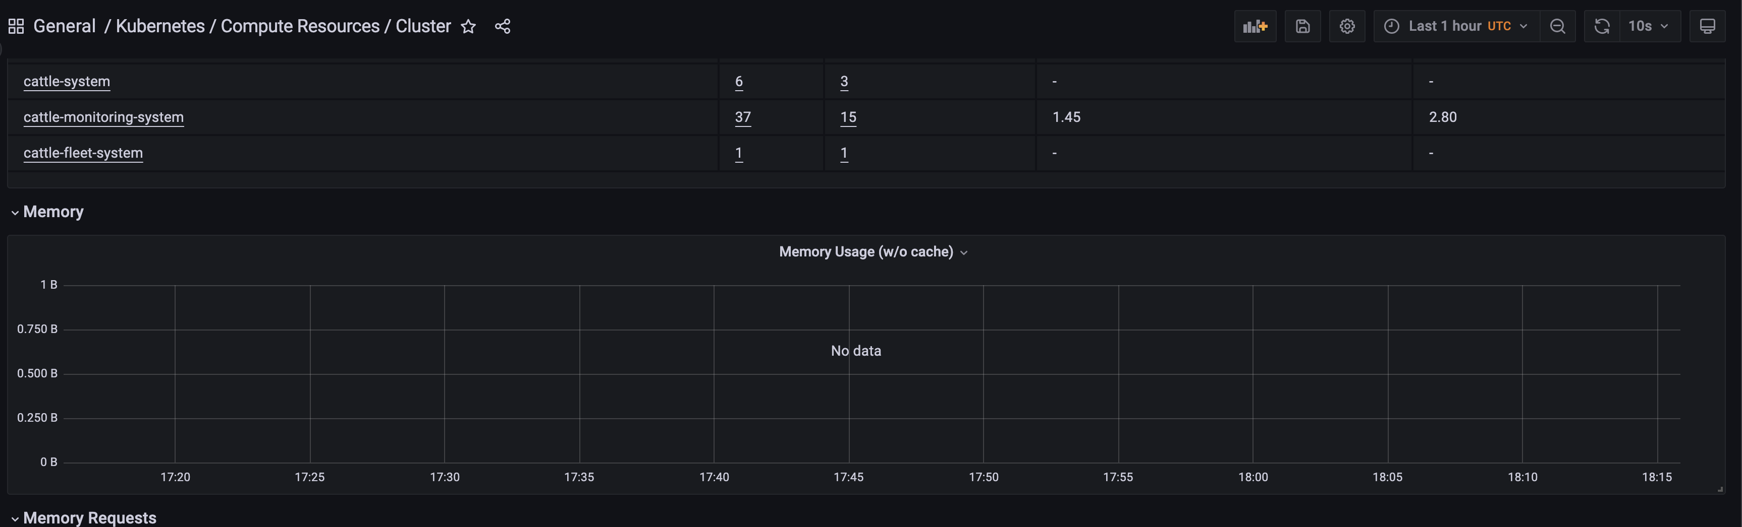Open the cattle-monitoring-system namespace link
The height and width of the screenshot is (527, 1742).
point(103,117)
